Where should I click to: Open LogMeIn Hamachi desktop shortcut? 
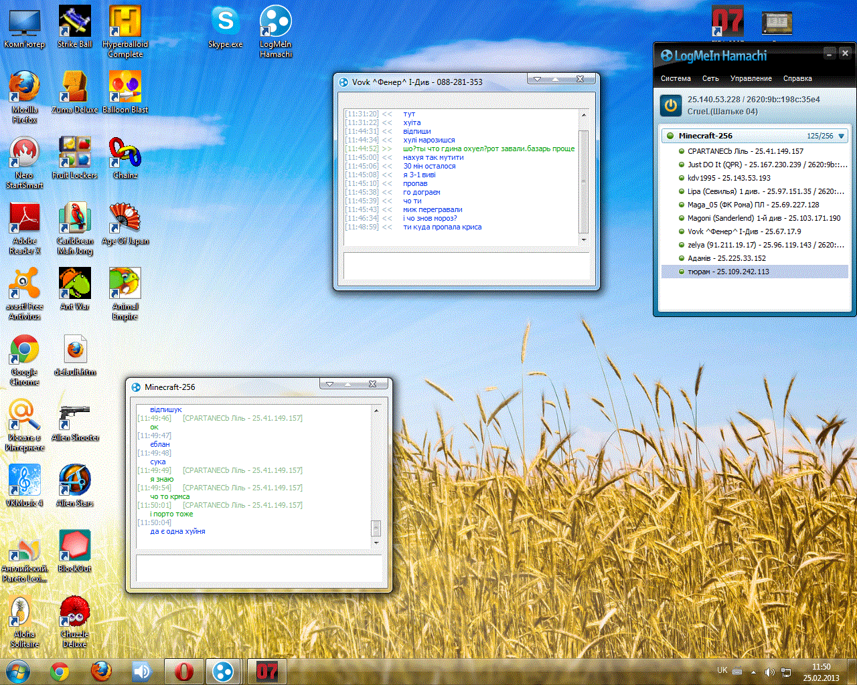pyautogui.click(x=276, y=32)
